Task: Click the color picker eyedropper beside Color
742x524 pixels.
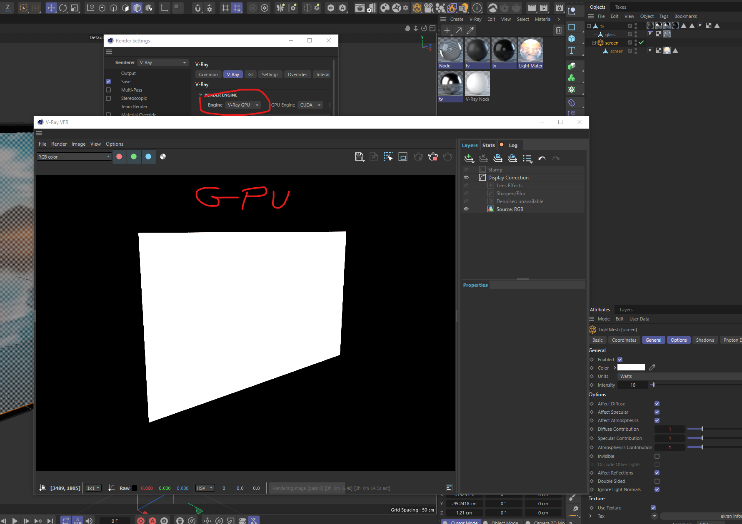Action: [652, 368]
